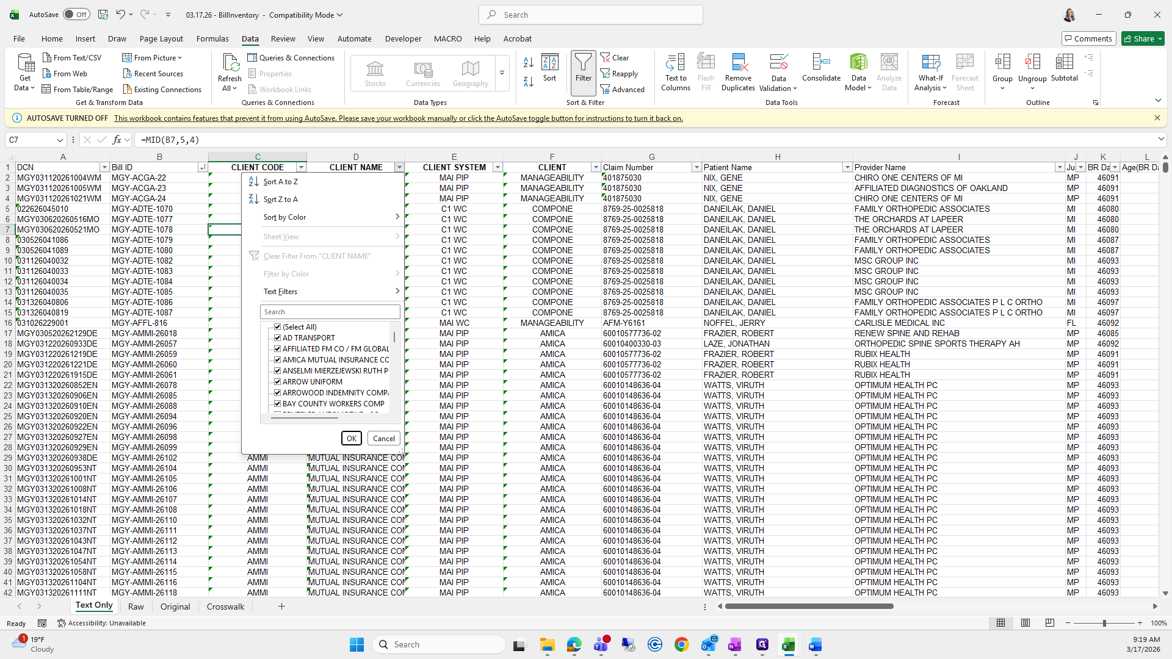Toggle ARROW UNIFORM checkbox
Screen dimensions: 1172x659
click(278, 382)
